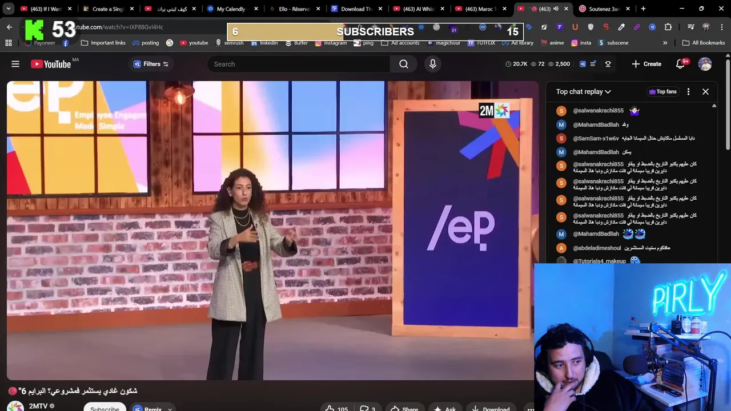Viewport: 731px width, 411px height.
Task: Open the Remix dropdown arrow
Action: click(170, 409)
